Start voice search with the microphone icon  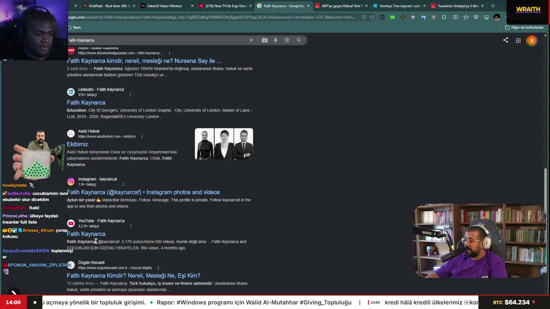[276, 40]
